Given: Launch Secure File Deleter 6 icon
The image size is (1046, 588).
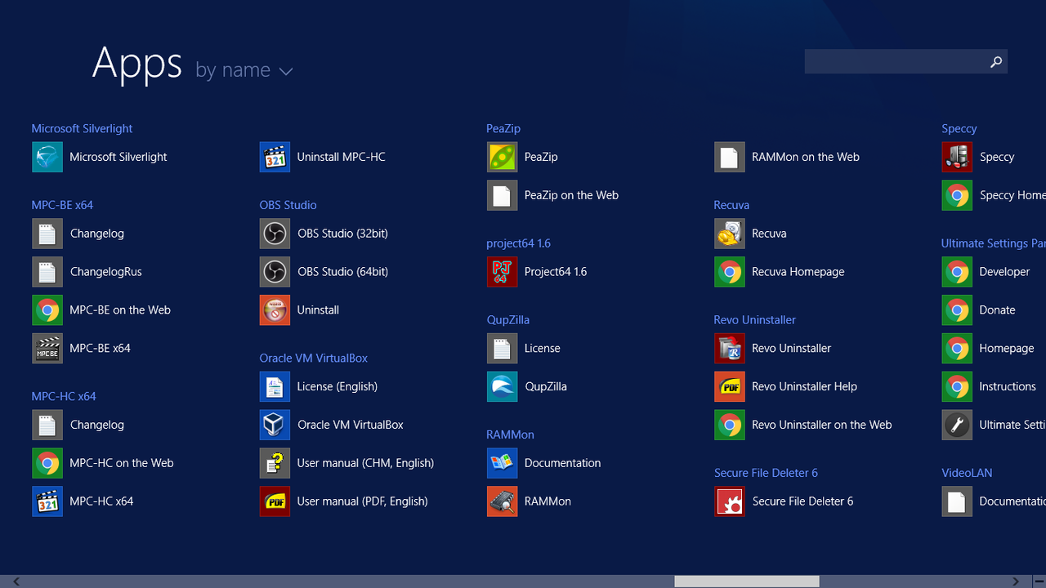Looking at the screenshot, I should click(x=729, y=501).
